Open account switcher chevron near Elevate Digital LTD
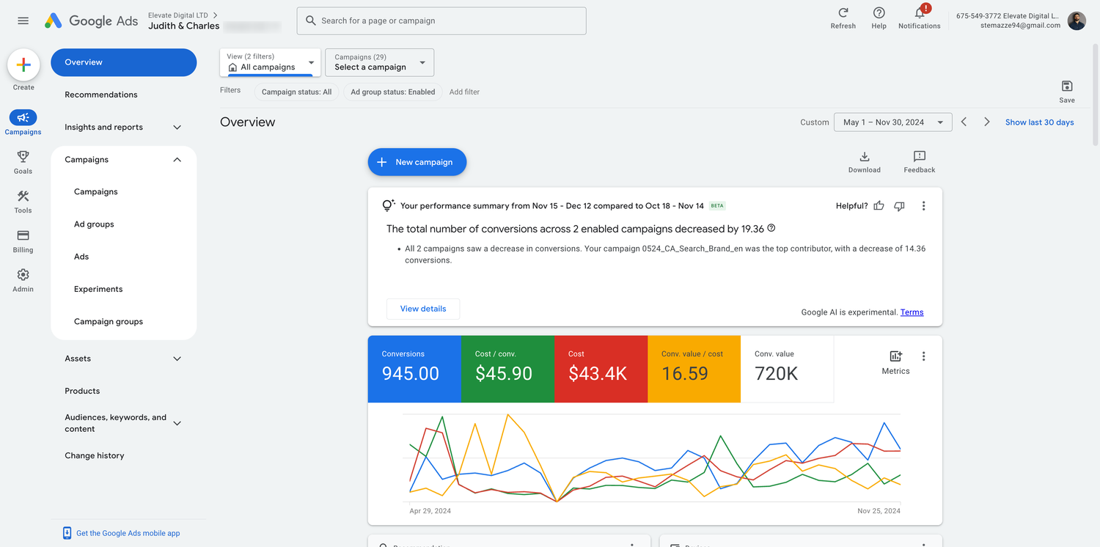The image size is (1100, 547). click(215, 15)
